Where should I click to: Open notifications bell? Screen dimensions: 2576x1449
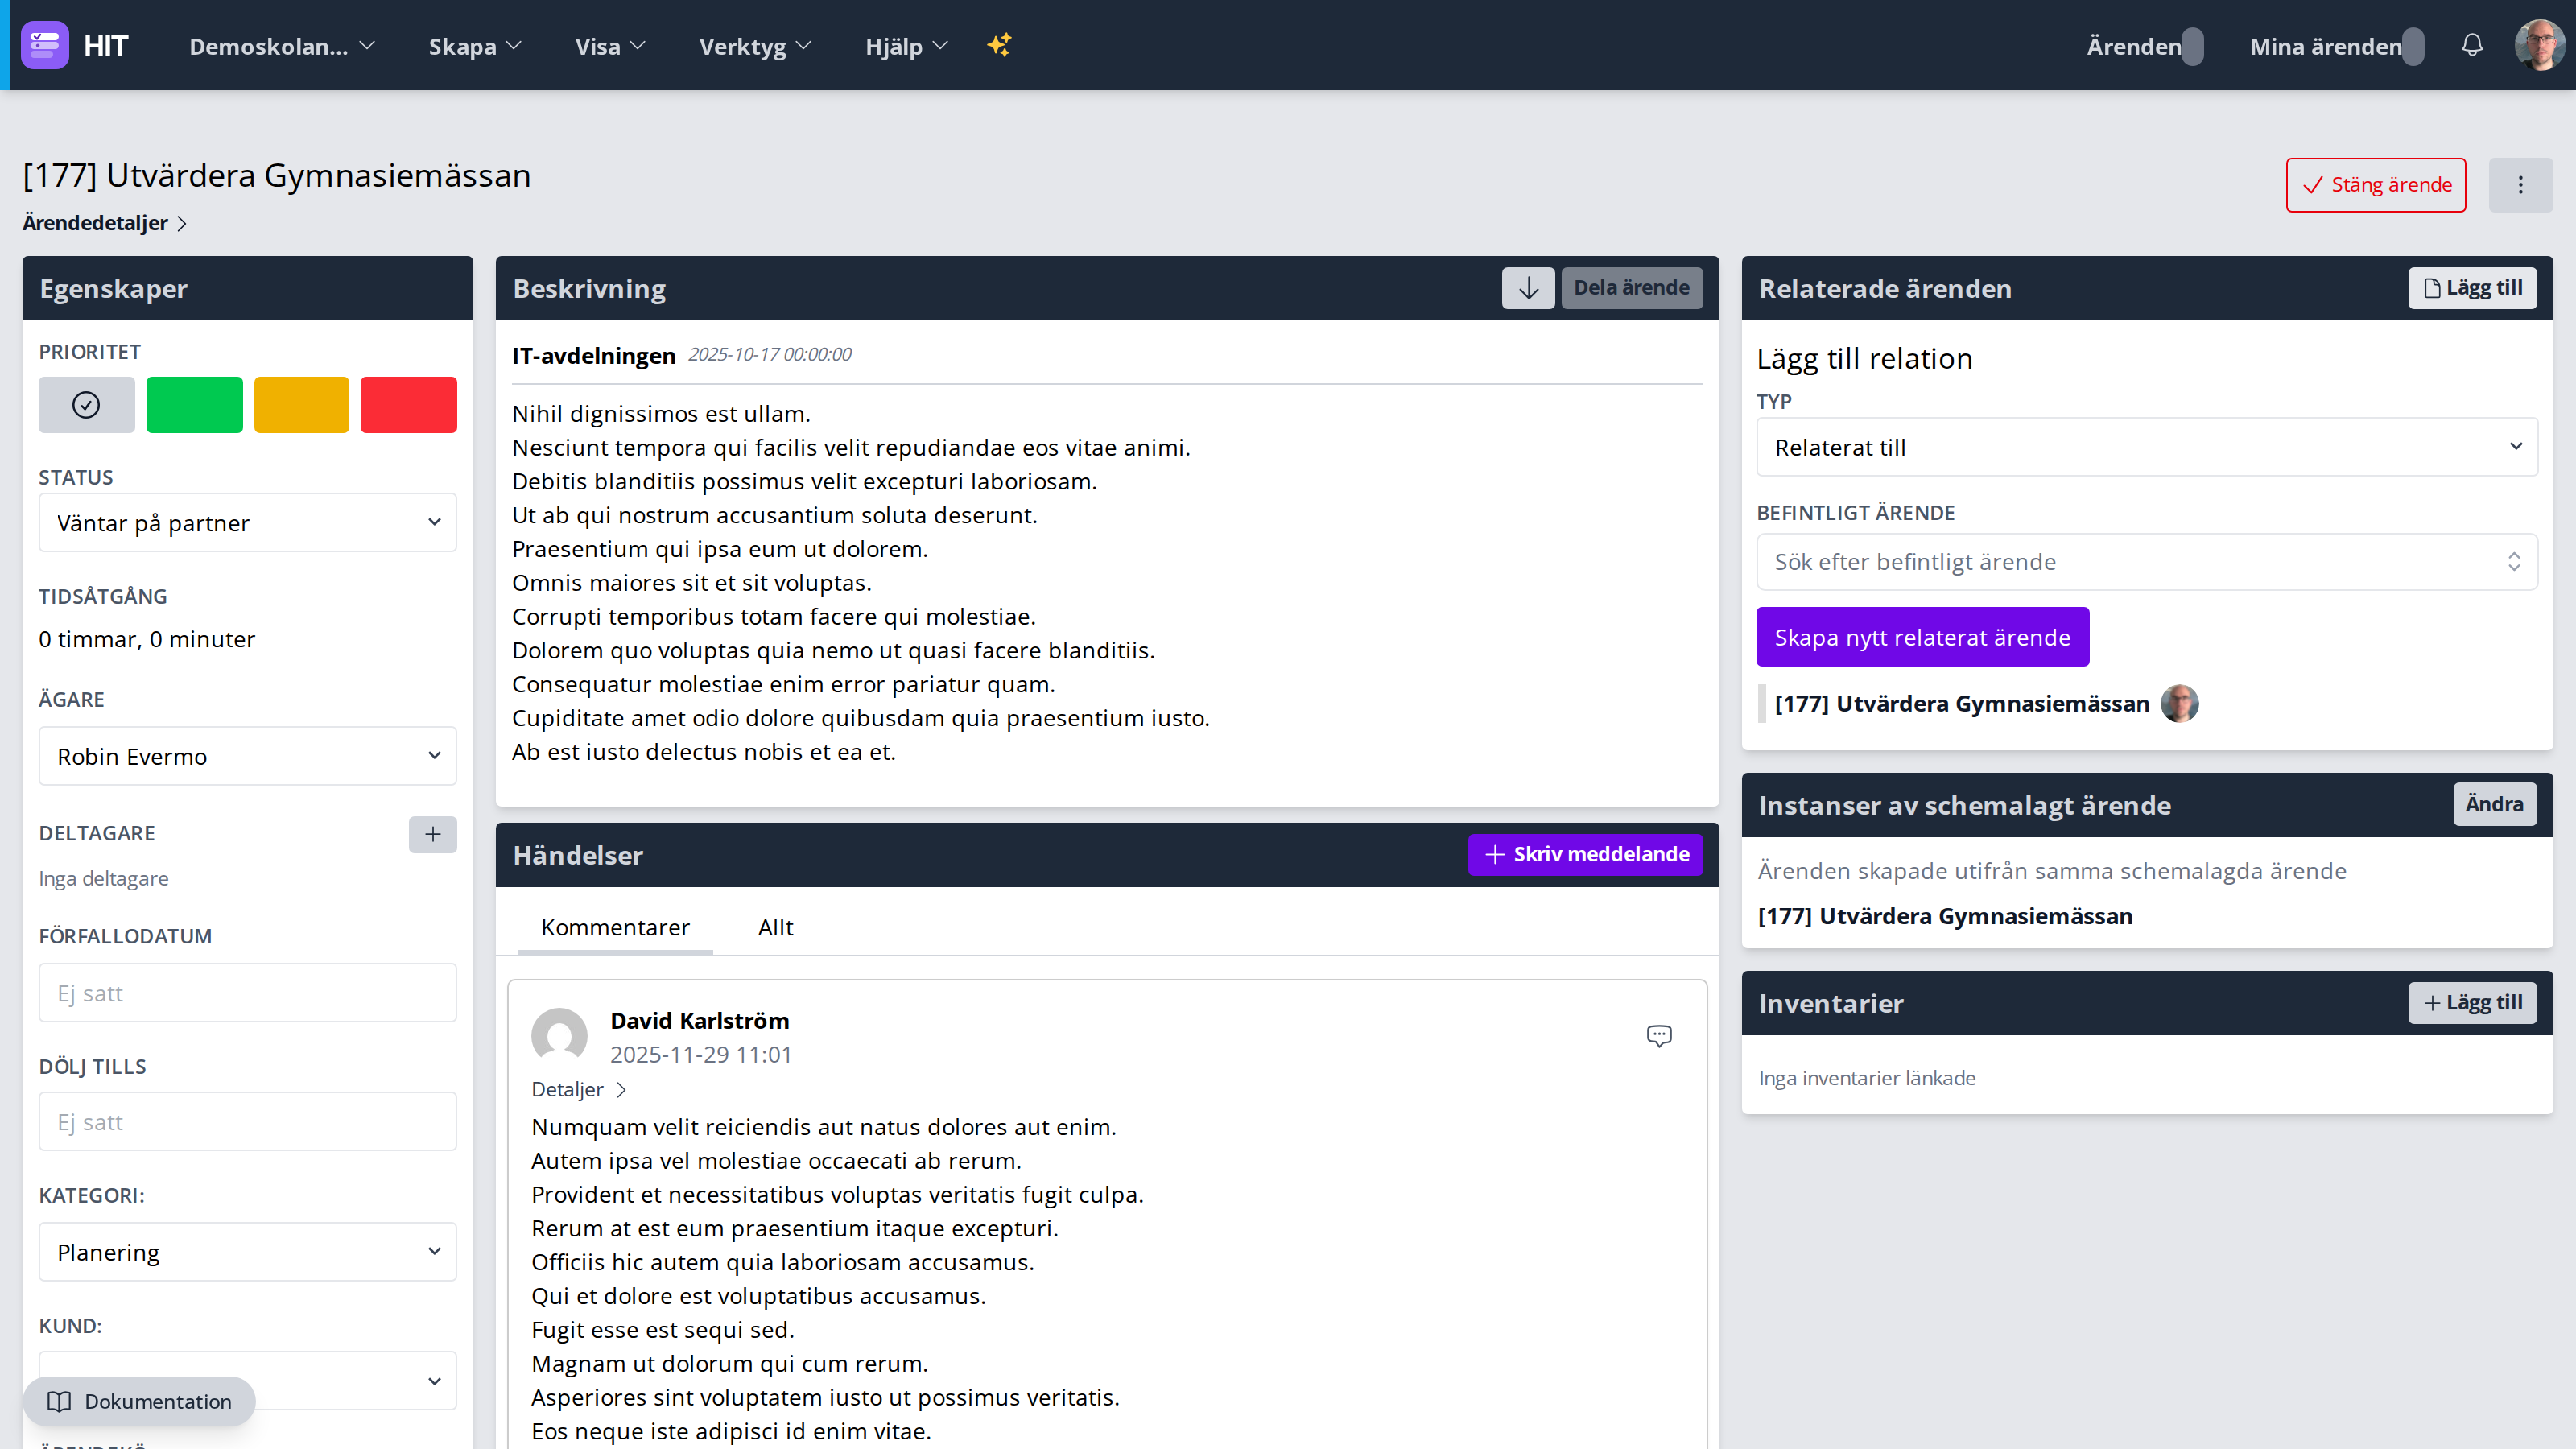point(2472,45)
